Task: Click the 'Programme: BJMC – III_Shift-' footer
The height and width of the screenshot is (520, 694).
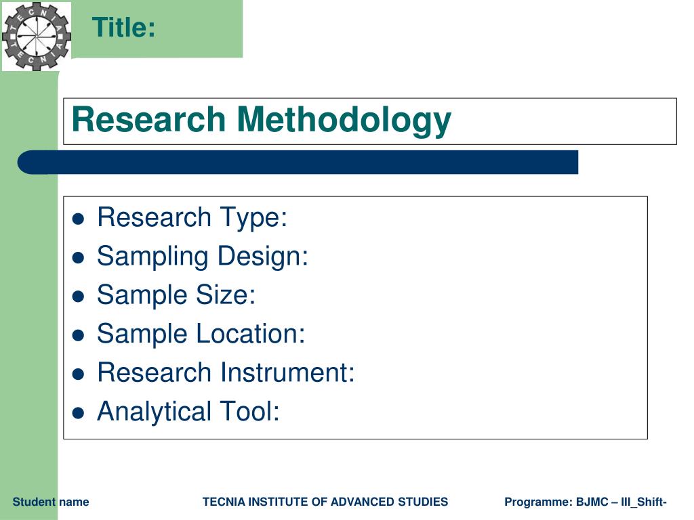Action: coord(585,502)
